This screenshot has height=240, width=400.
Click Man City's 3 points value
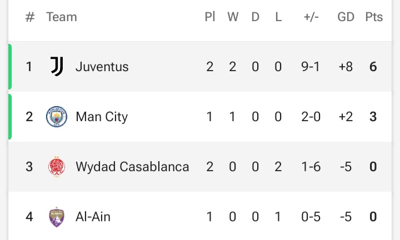(373, 117)
